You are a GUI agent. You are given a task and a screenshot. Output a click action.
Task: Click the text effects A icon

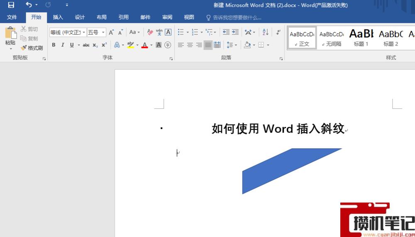[117, 45]
